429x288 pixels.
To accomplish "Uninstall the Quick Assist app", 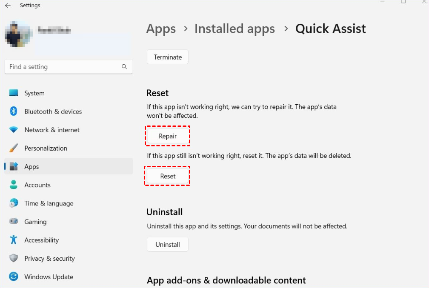I will click(168, 244).
